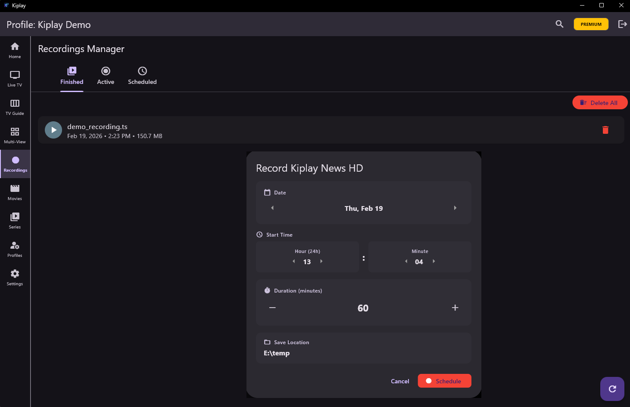This screenshot has height=407, width=630.
Task: Open the TV Guide panel
Action: (x=15, y=106)
